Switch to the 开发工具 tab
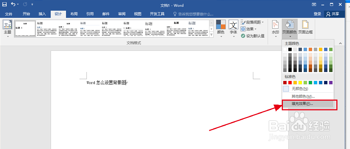The image size is (350, 149). [x=157, y=14]
